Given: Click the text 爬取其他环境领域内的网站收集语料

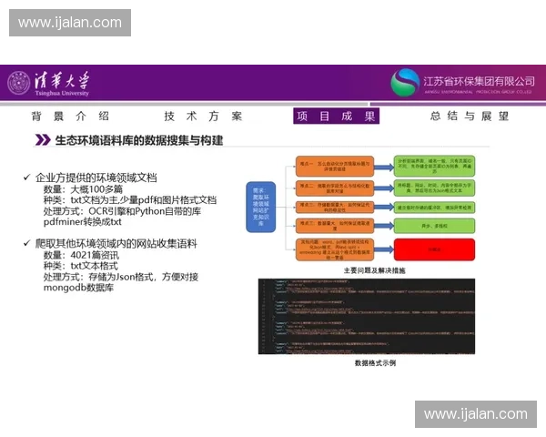Looking at the screenshot, I should pos(116,244).
